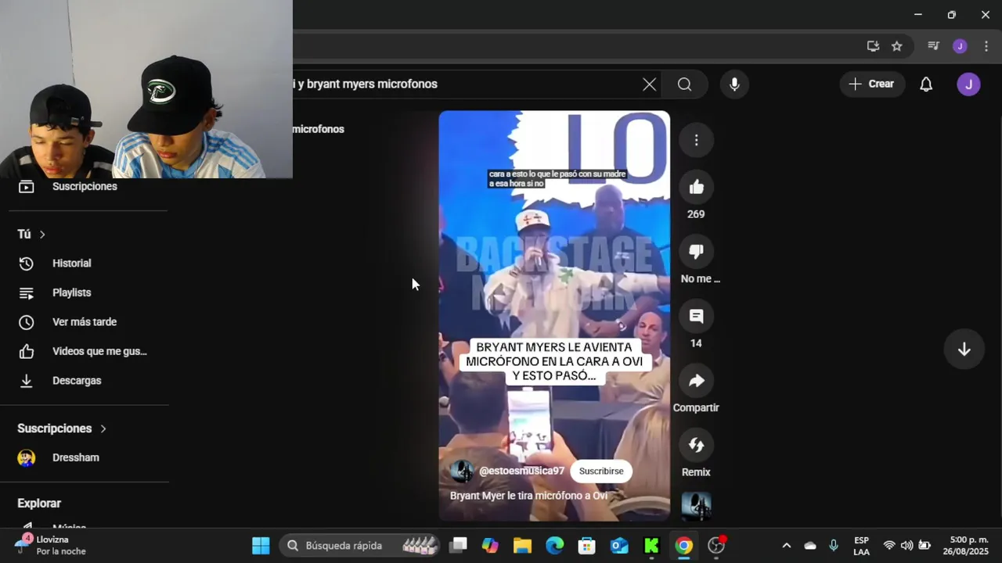Open Chrome media control icon
1002x563 pixels.
933,46
